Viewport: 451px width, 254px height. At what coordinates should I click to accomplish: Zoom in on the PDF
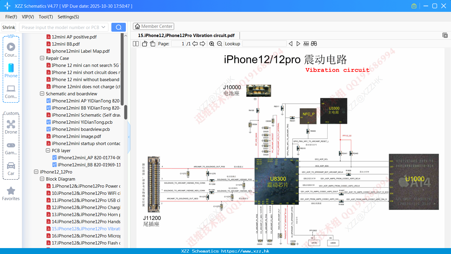coord(212,44)
